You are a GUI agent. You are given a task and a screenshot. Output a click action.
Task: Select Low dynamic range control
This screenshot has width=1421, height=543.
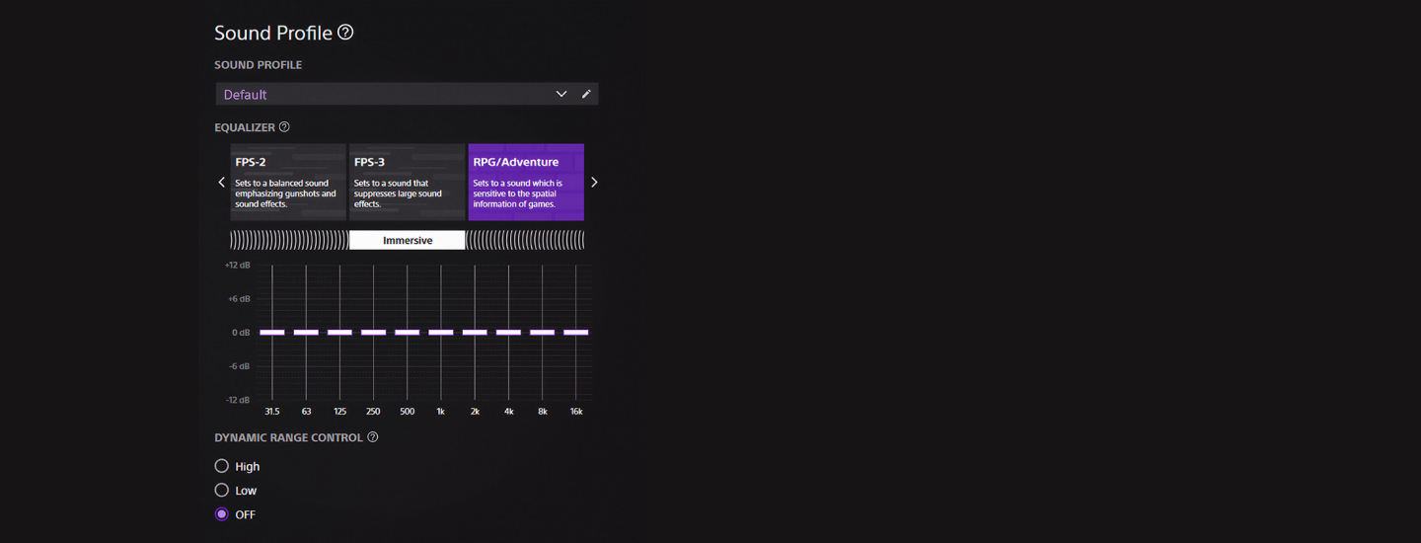click(x=222, y=491)
